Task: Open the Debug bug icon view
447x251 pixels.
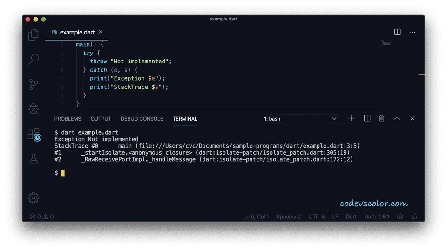Action: [34, 109]
